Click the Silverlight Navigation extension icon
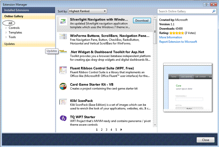The image size is (219, 147). pos(63,21)
